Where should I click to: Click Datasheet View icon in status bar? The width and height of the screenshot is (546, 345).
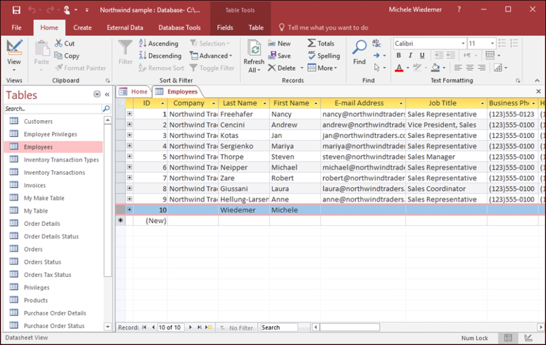click(x=508, y=337)
